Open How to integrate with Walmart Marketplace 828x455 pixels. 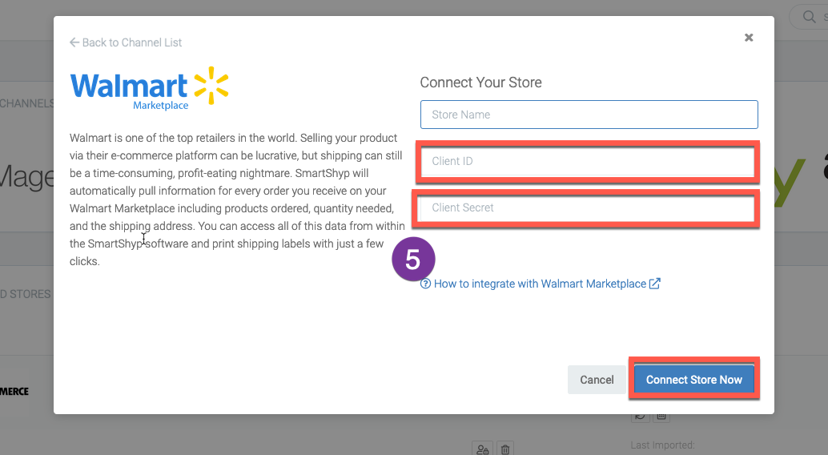(x=541, y=284)
